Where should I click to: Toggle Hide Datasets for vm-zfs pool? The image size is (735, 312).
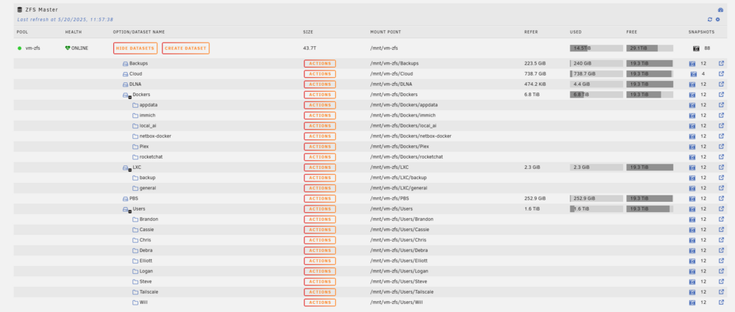[135, 48]
